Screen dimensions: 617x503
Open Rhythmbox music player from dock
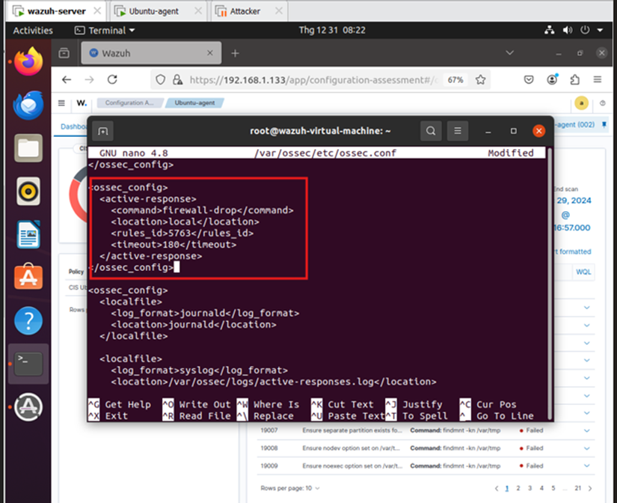click(x=28, y=192)
